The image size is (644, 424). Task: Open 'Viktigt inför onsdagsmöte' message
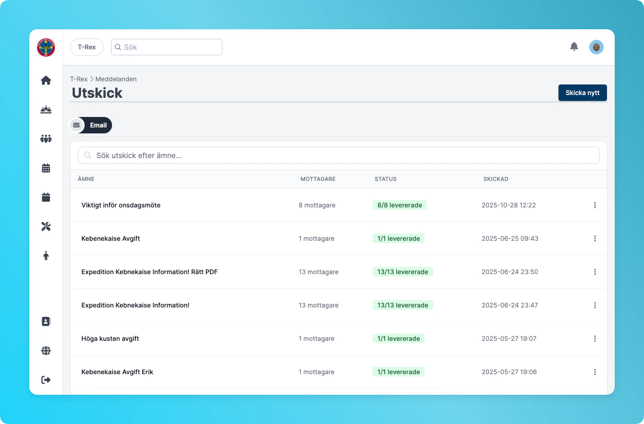pyautogui.click(x=121, y=205)
